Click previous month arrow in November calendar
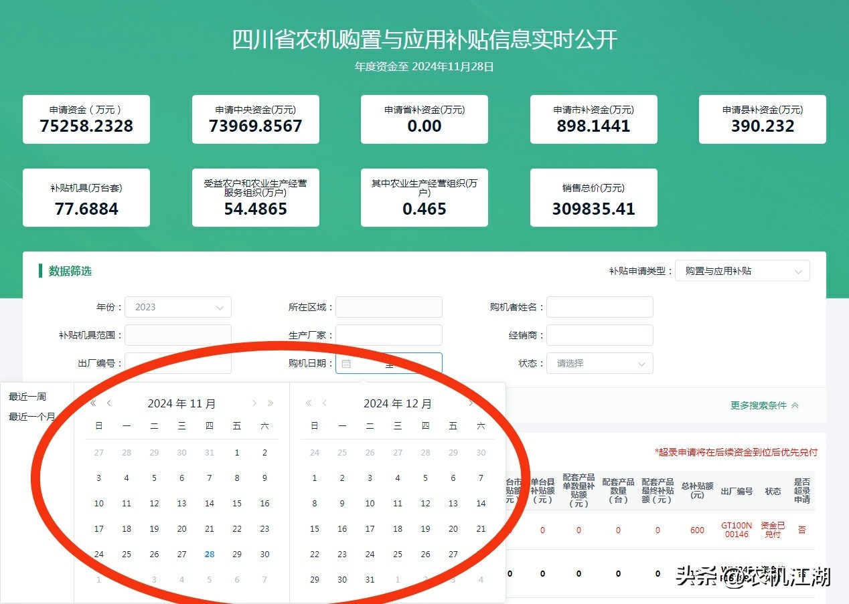This screenshot has height=604, width=849. pyautogui.click(x=109, y=403)
